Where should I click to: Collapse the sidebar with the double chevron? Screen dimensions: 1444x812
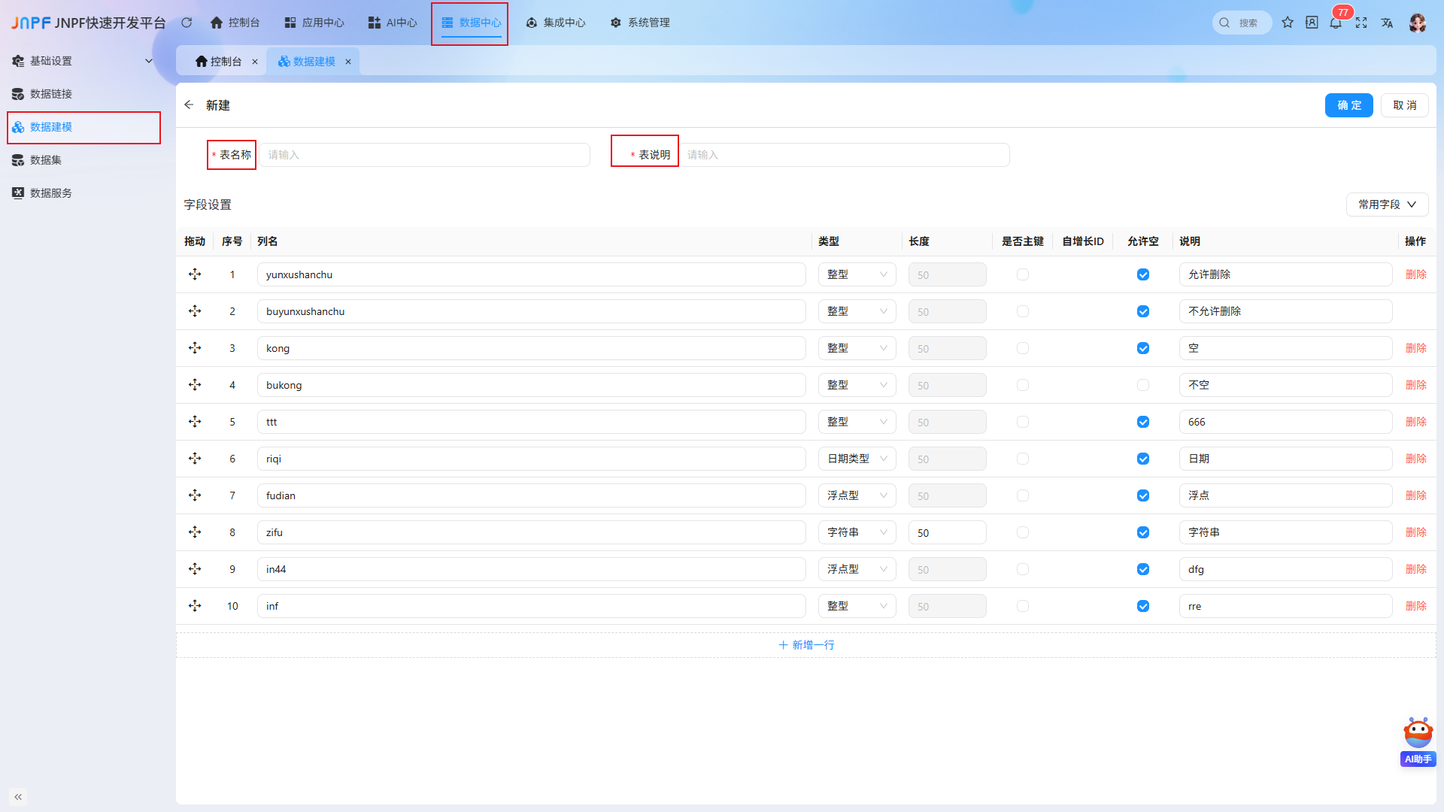(18, 796)
